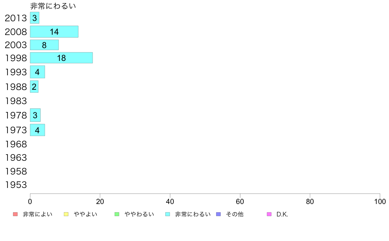Click the cyan 非常にわるい legend swatch
389x241 pixels.
[x=168, y=214]
